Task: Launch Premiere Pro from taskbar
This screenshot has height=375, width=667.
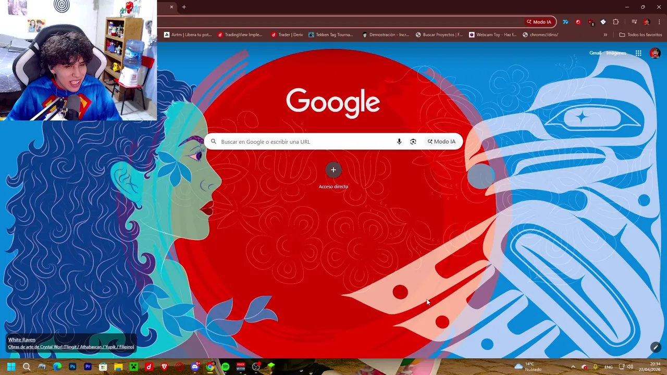Action: click(x=88, y=367)
